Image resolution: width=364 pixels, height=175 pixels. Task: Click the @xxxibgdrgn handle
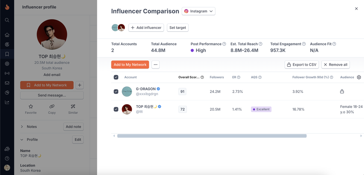[x=147, y=94]
